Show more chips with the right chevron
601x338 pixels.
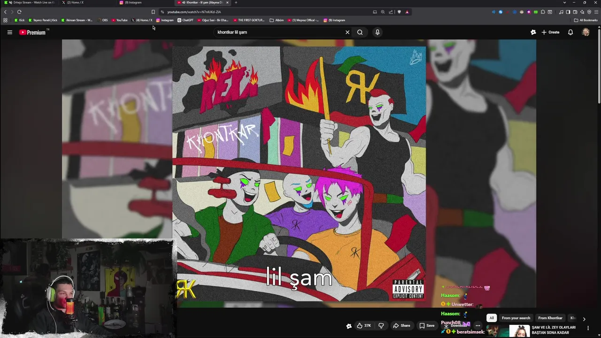[x=584, y=319]
